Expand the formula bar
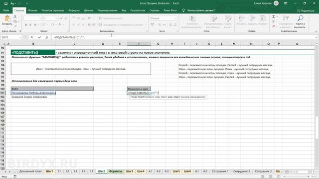The image size is (319, 179). (x=316, y=37)
